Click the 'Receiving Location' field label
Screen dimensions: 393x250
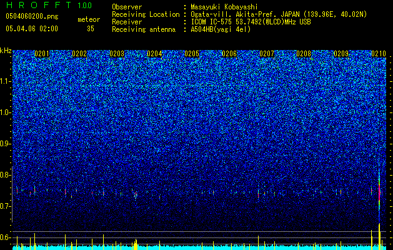[146, 15]
